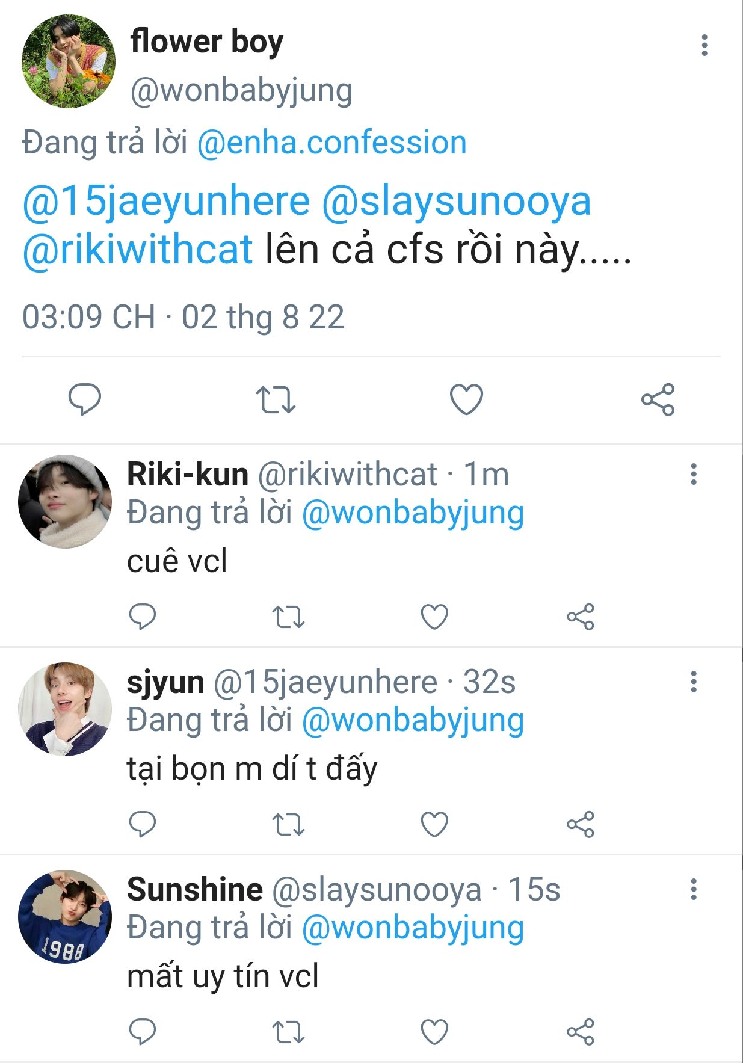743x1063 pixels.
Task: Open more options menu on Riki-kun's reply
Action: [x=694, y=474]
